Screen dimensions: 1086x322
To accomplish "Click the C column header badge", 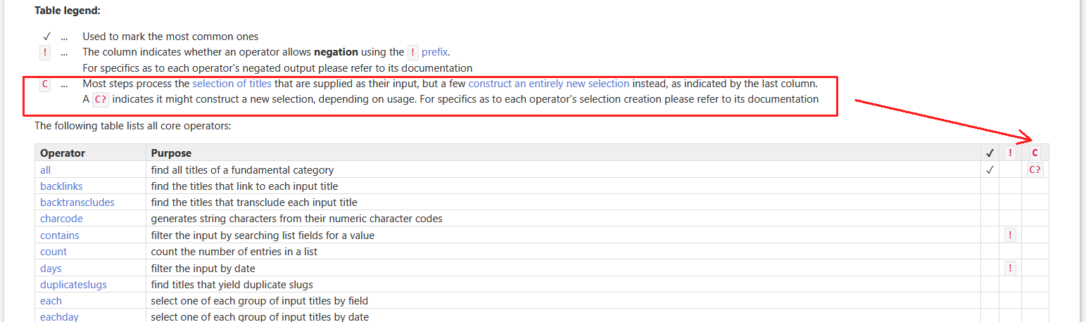I will coord(1035,153).
